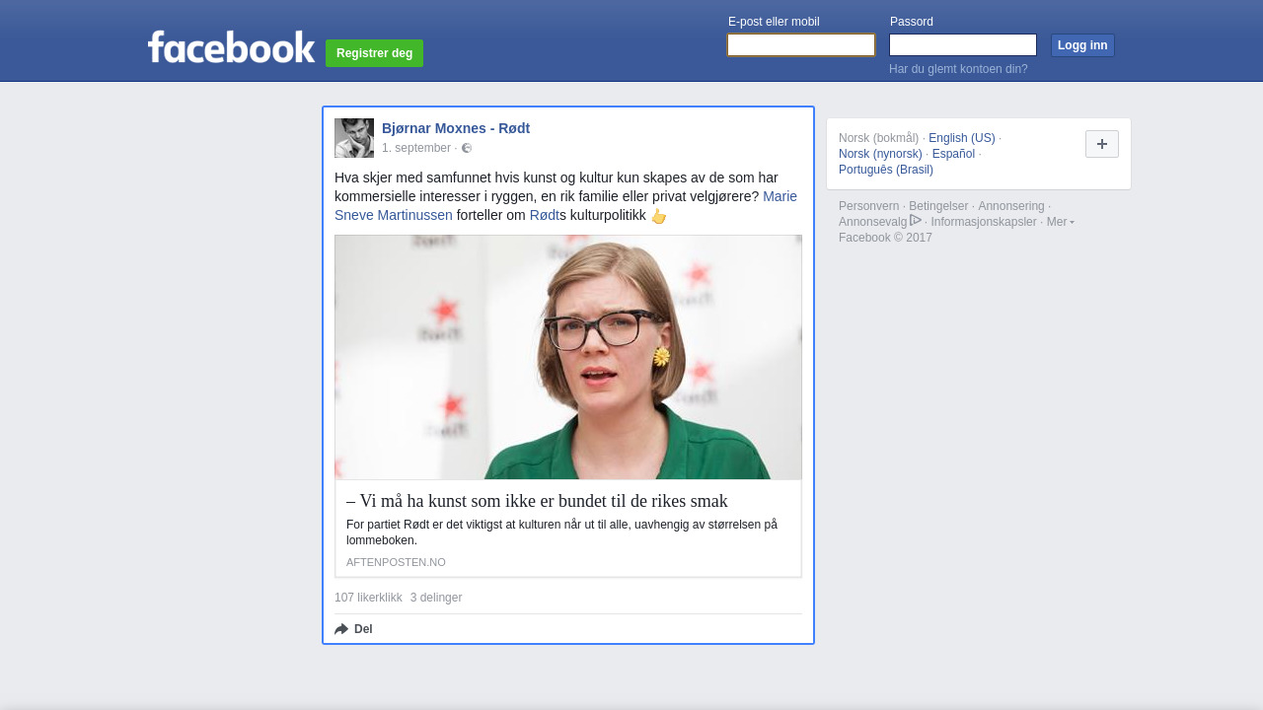Open Bjørnar Moxnes profile picture thumbnail
The width and height of the screenshot is (1263, 710).
click(x=354, y=138)
